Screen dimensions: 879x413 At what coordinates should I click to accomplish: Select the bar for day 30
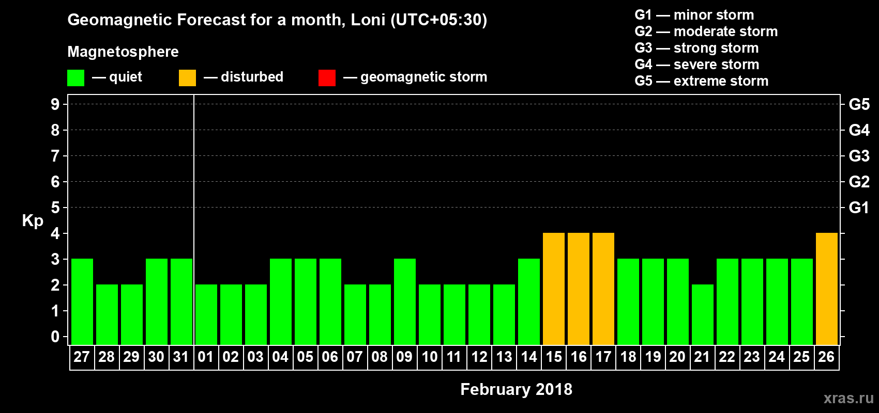(x=157, y=301)
